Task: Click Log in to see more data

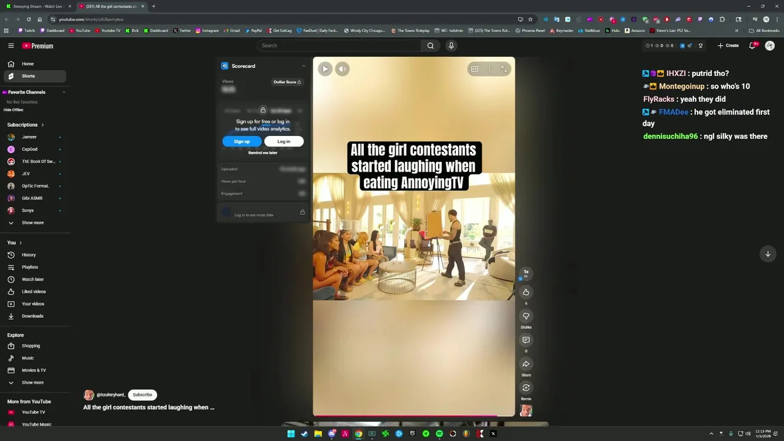Action: [254, 215]
